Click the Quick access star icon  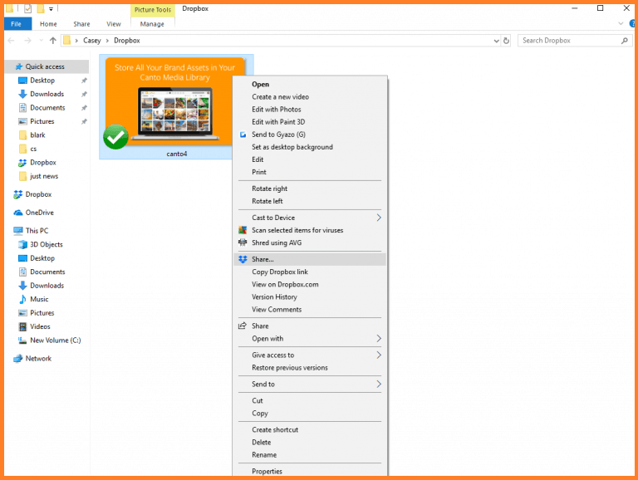pos(19,66)
